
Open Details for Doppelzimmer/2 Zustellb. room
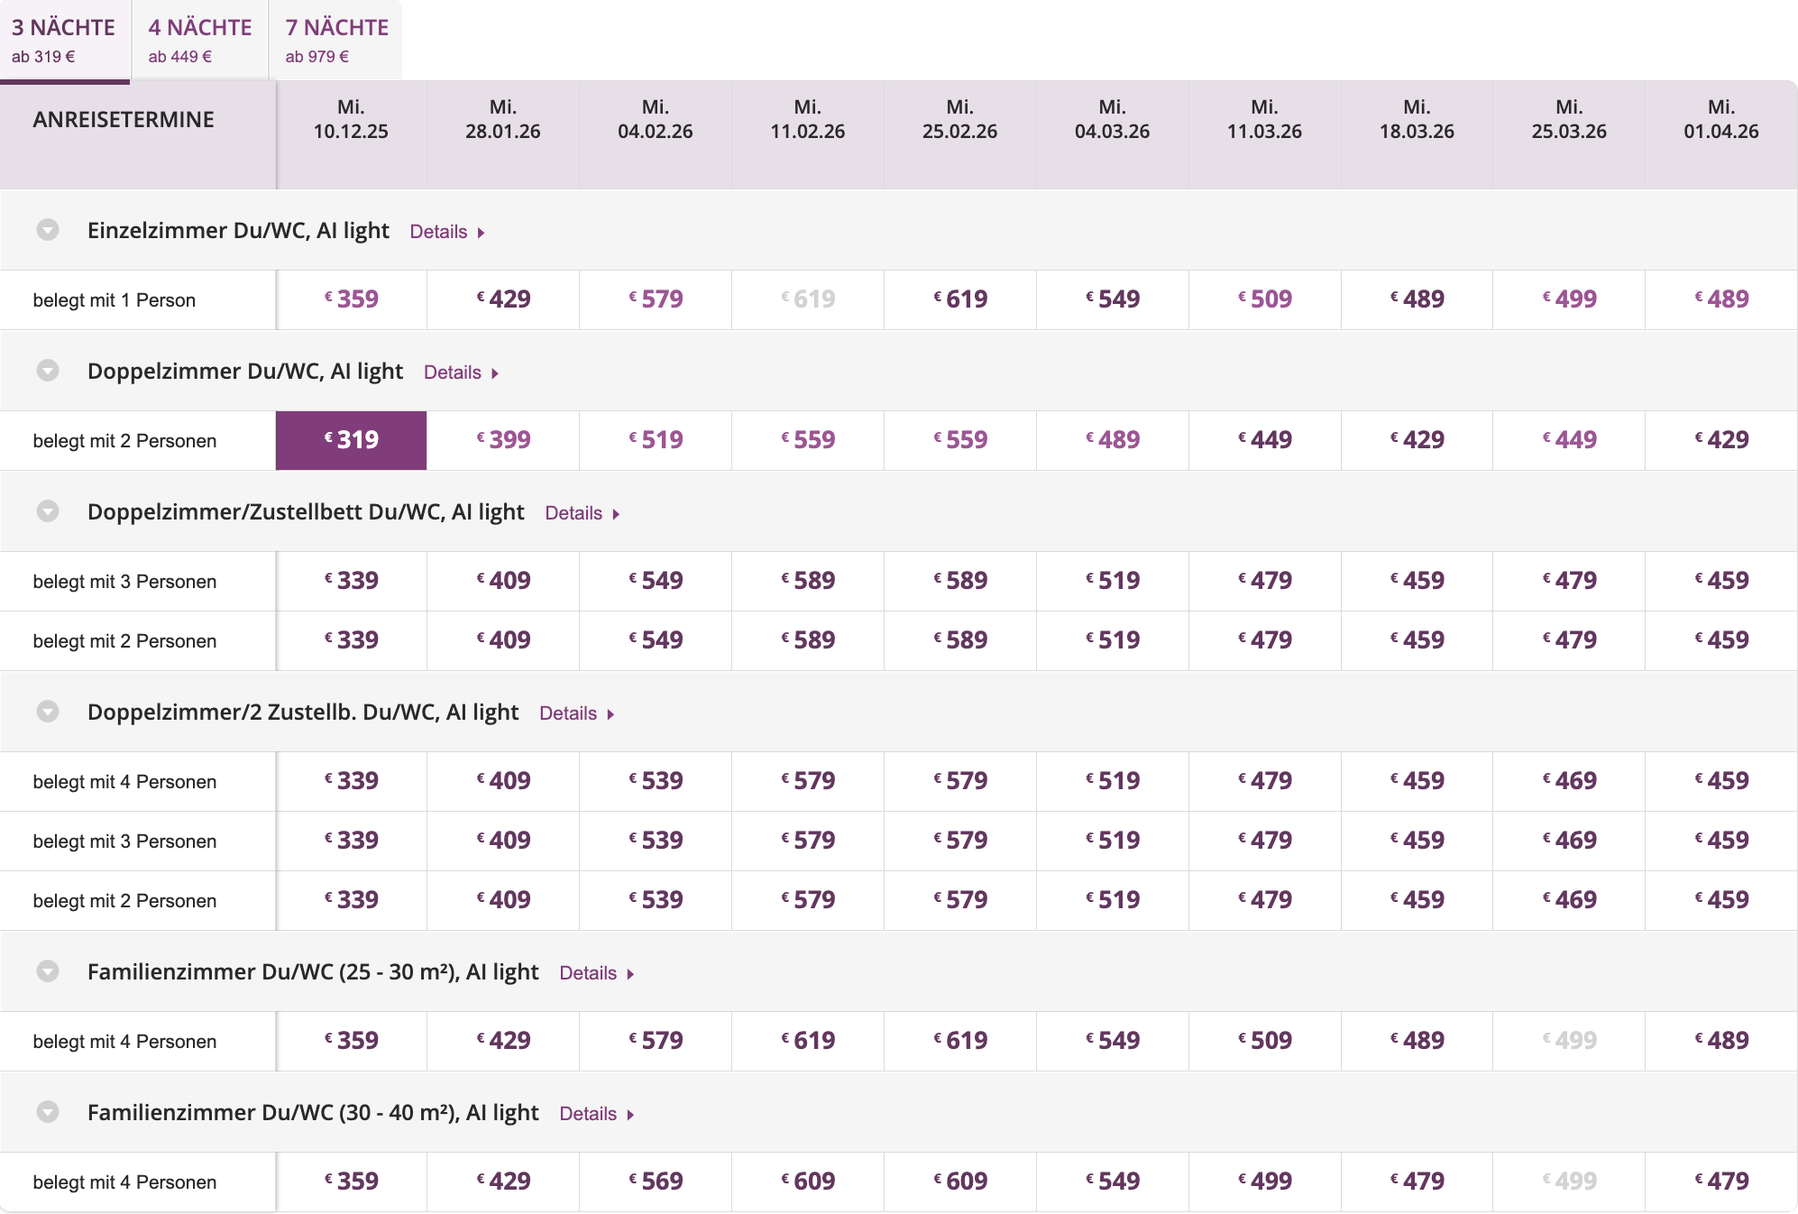tap(576, 713)
